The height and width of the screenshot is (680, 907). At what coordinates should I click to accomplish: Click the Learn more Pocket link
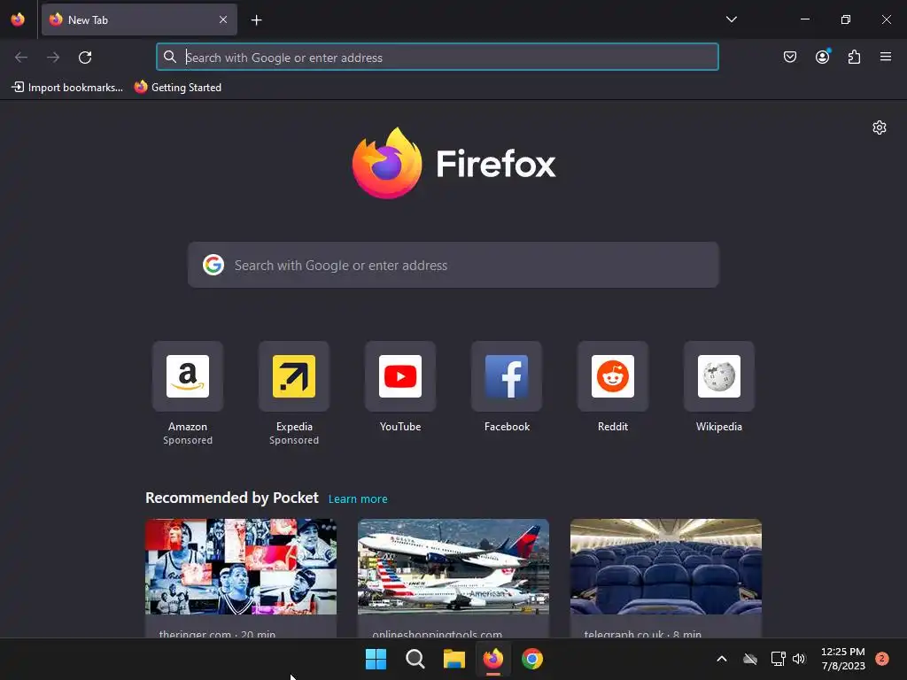coord(358,499)
